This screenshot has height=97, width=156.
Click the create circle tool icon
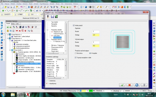(x=12, y=11)
